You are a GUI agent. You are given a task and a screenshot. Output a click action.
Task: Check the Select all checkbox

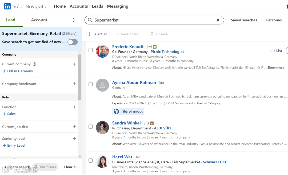coord(88,34)
